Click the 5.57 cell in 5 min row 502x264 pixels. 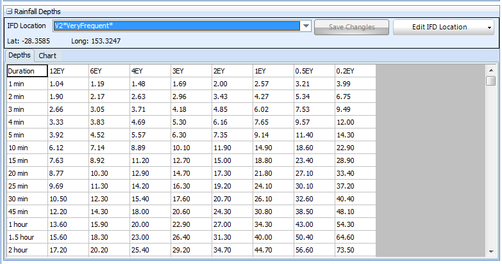(149, 136)
